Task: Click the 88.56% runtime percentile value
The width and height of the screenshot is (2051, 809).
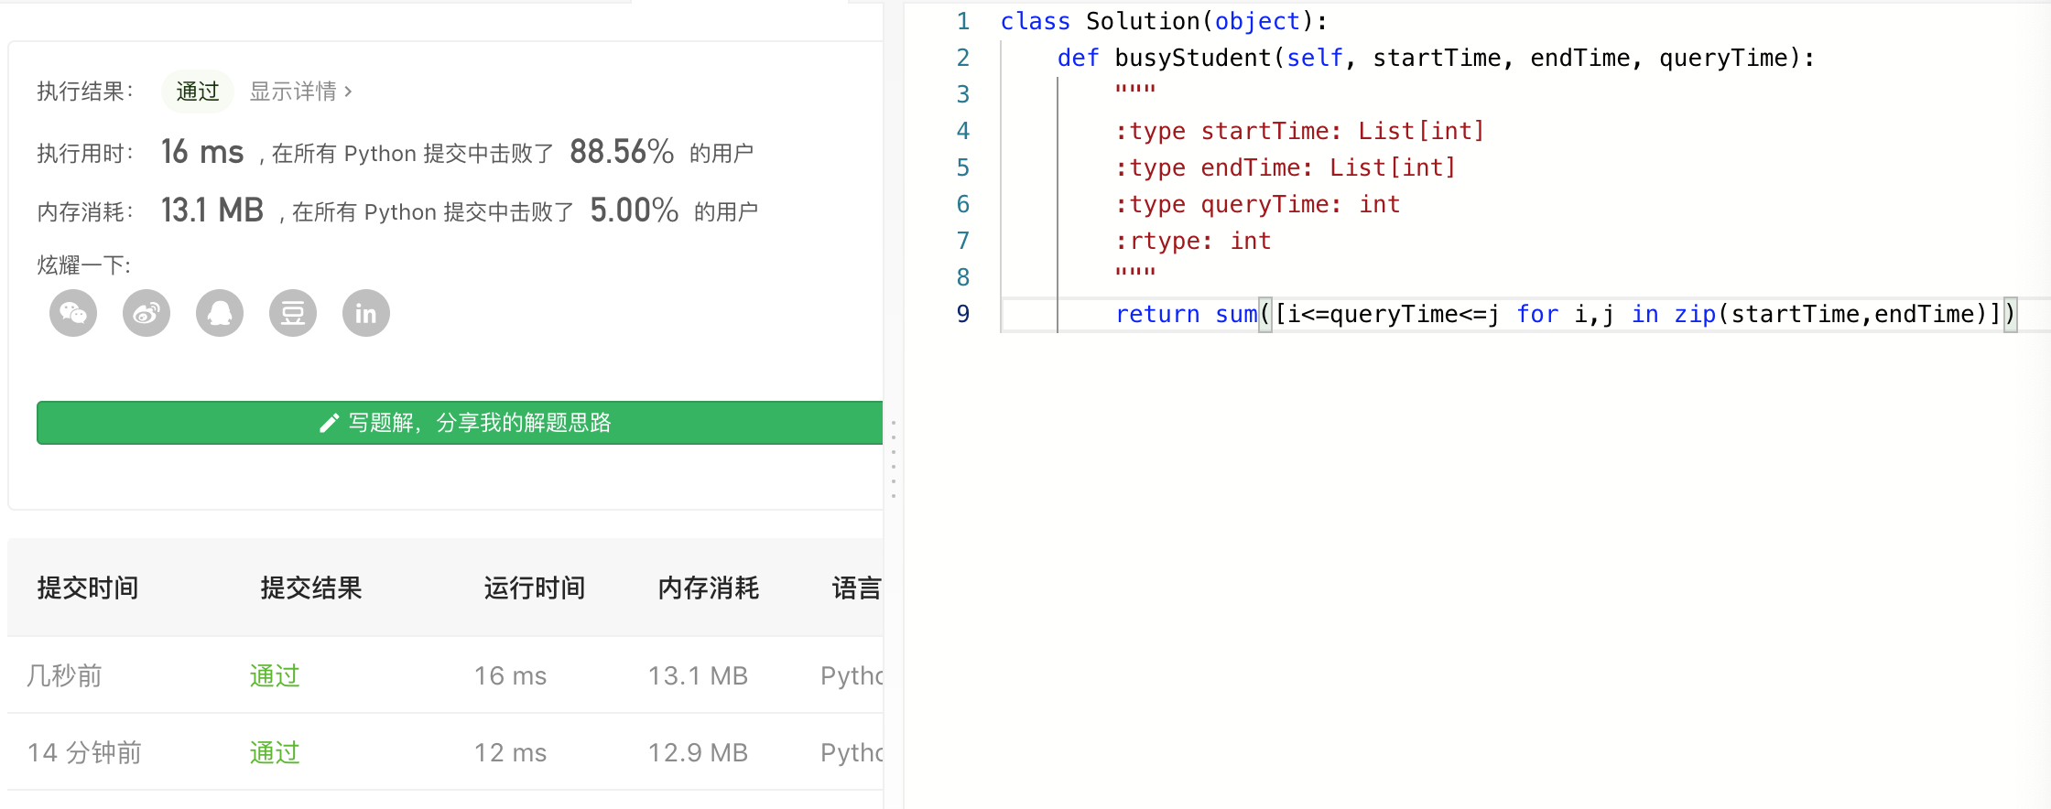Action: (622, 152)
